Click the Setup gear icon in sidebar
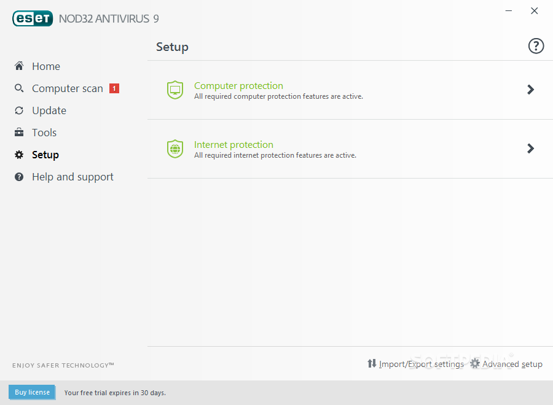 coord(19,155)
